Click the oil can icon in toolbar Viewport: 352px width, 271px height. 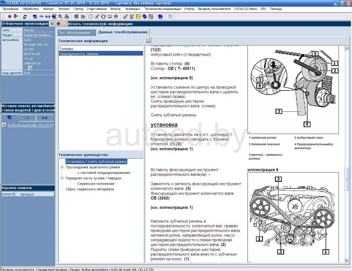pyautogui.click(x=103, y=17)
